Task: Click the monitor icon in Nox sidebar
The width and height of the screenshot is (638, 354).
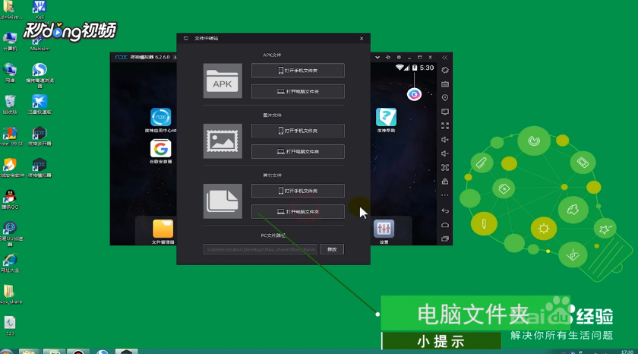Action: pyautogui.click(x=445, y=112)
